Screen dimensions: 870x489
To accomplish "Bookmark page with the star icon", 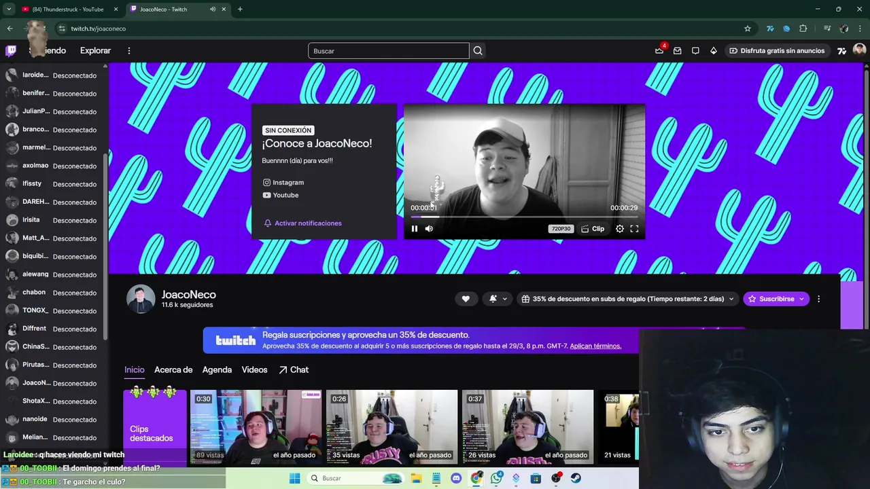I will [x=748, y=29].
